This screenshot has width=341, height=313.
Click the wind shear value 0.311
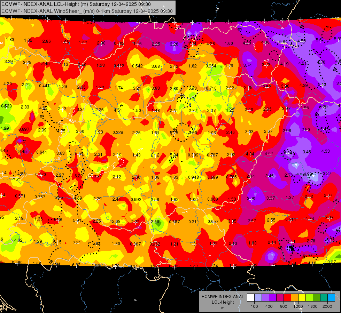pyautogui.click(x=194, y=222)
